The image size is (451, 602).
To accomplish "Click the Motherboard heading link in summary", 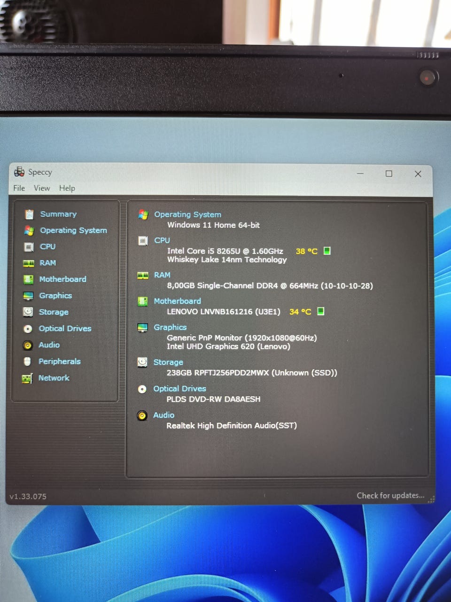I will (178, 301).
